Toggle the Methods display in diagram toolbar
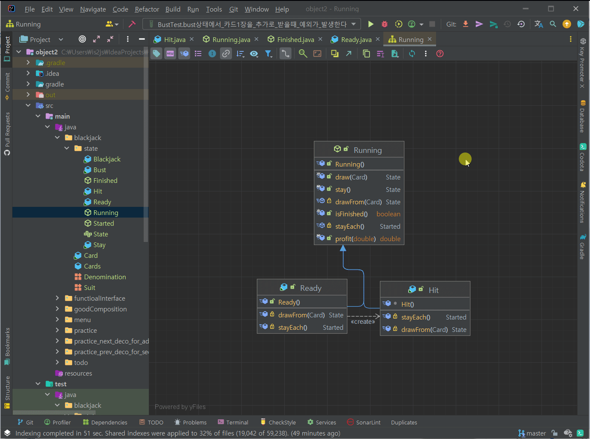 (184, 54)
